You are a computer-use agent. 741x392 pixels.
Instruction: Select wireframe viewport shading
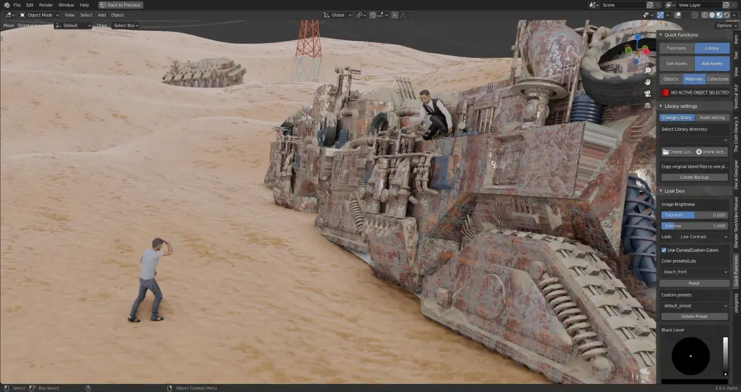[705, 15]
